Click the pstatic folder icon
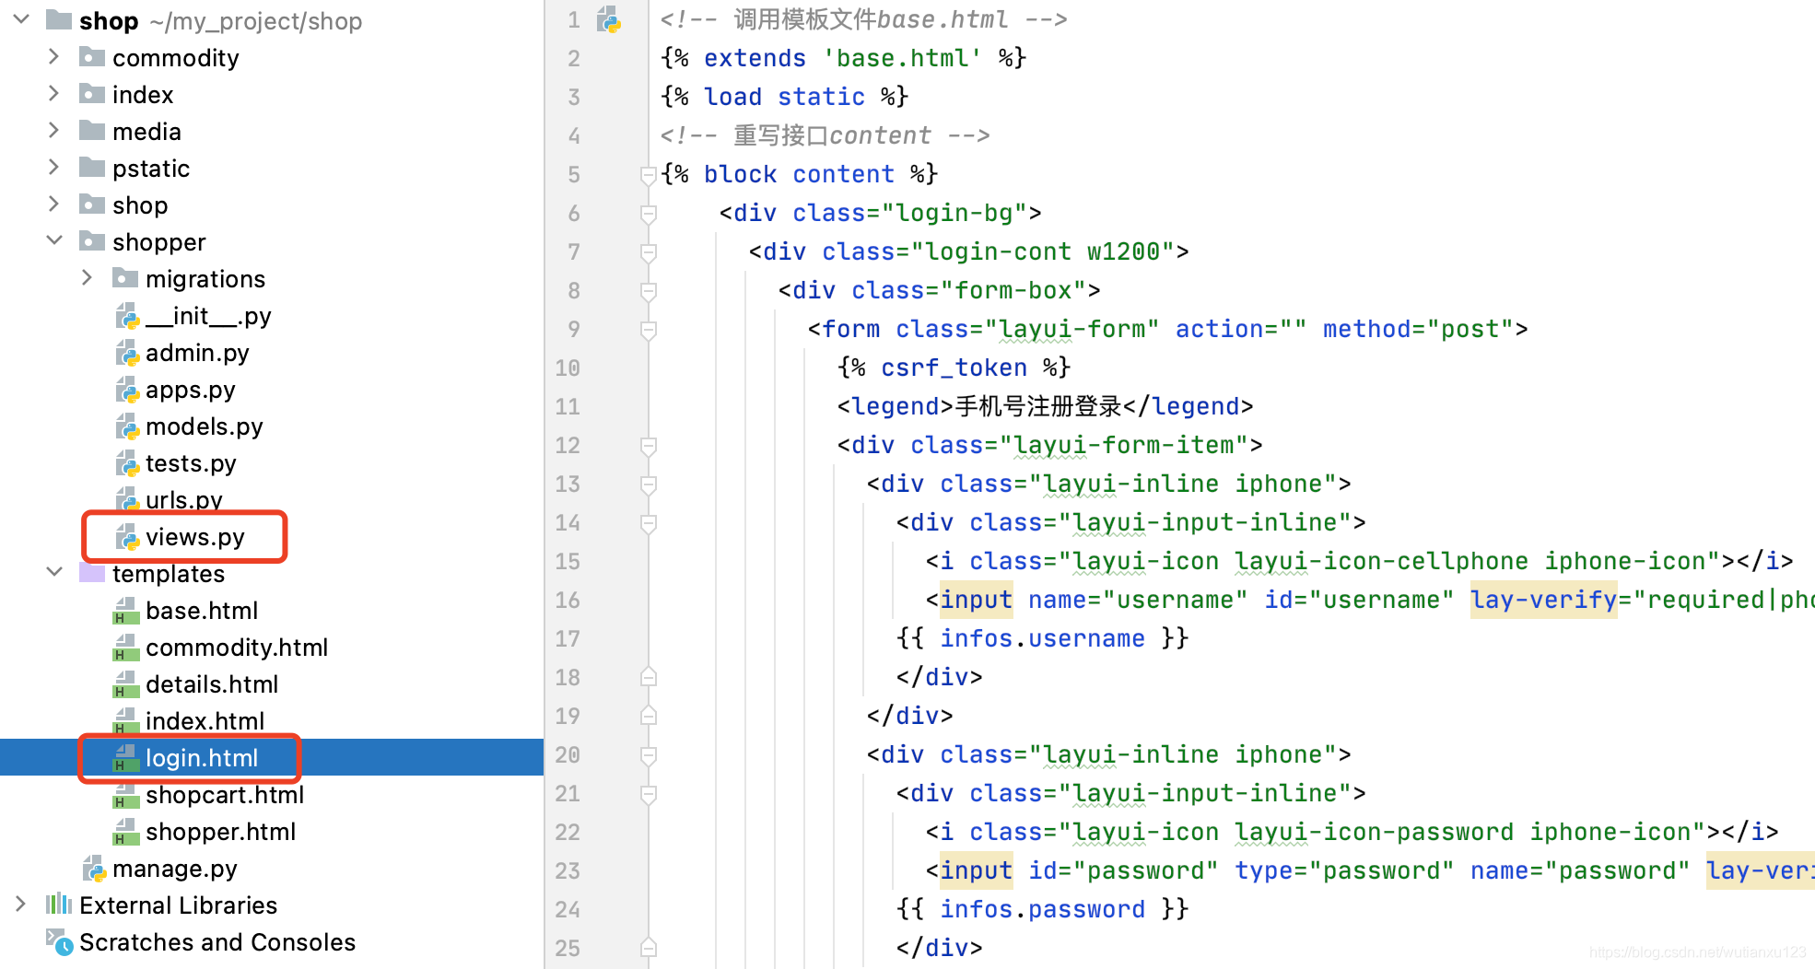Image resolution: width=1815 pixels, height=969 pixels. [x=92, y=168]
